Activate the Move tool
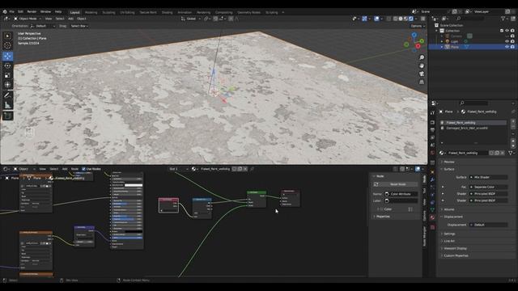Screen dimensions: 518x291 7,56
